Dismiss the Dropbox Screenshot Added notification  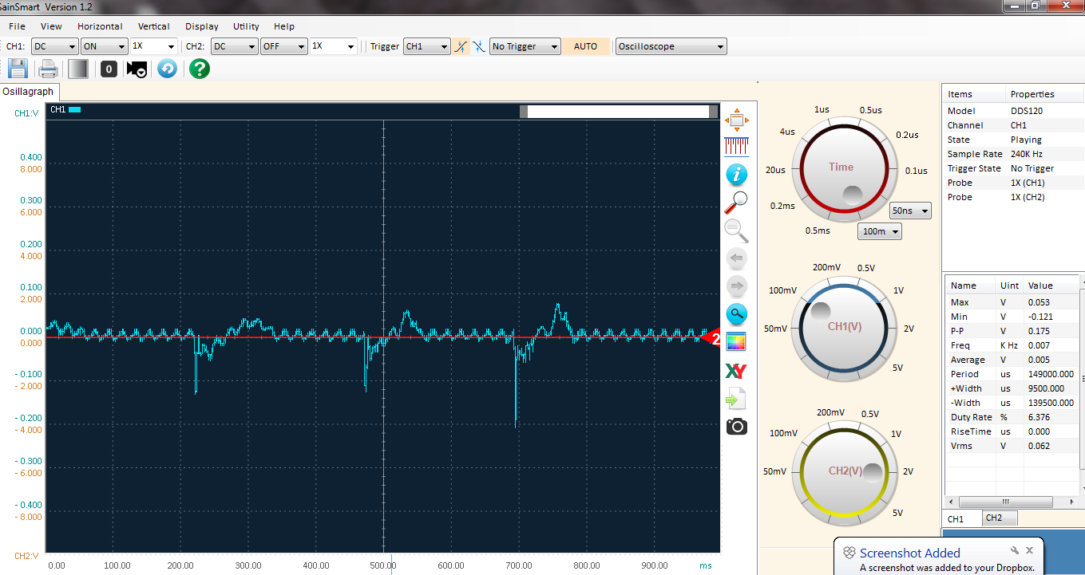(x=1031, y=549)
